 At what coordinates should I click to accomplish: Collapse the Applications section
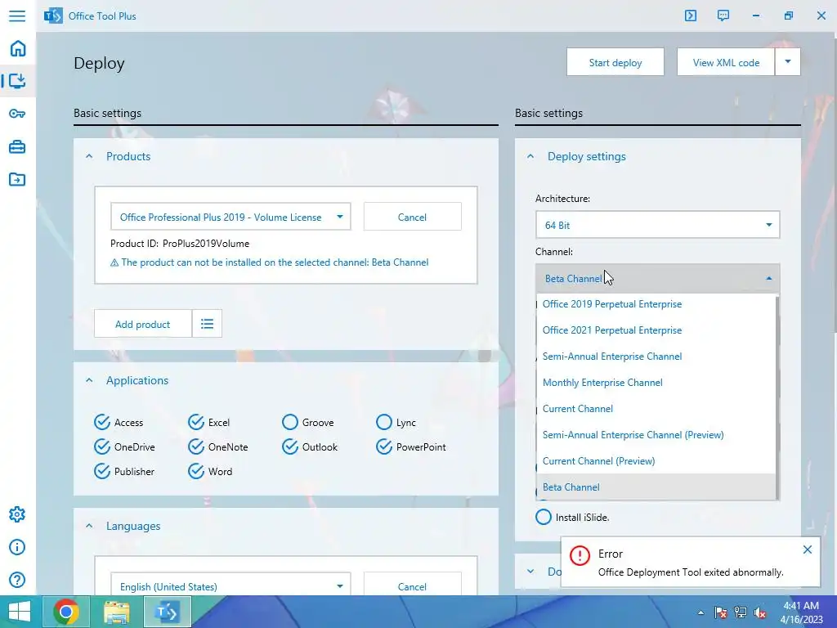[89, 380]
